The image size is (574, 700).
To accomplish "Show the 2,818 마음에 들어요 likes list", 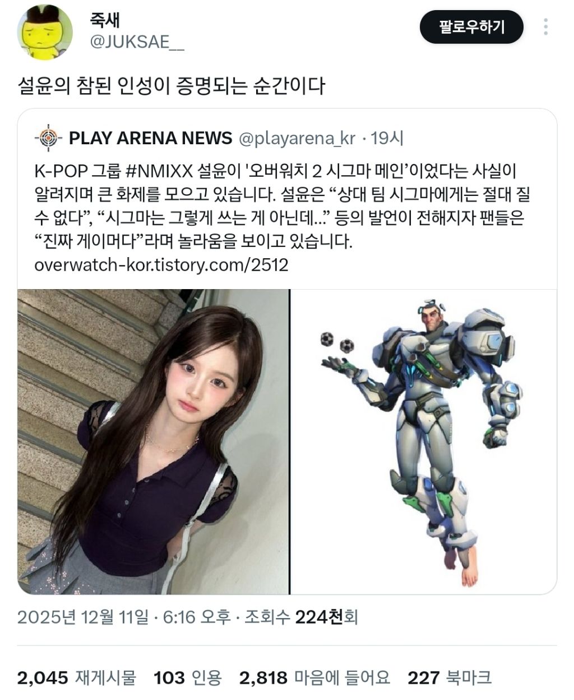I will pyautogui.click(x=314, y=678).
